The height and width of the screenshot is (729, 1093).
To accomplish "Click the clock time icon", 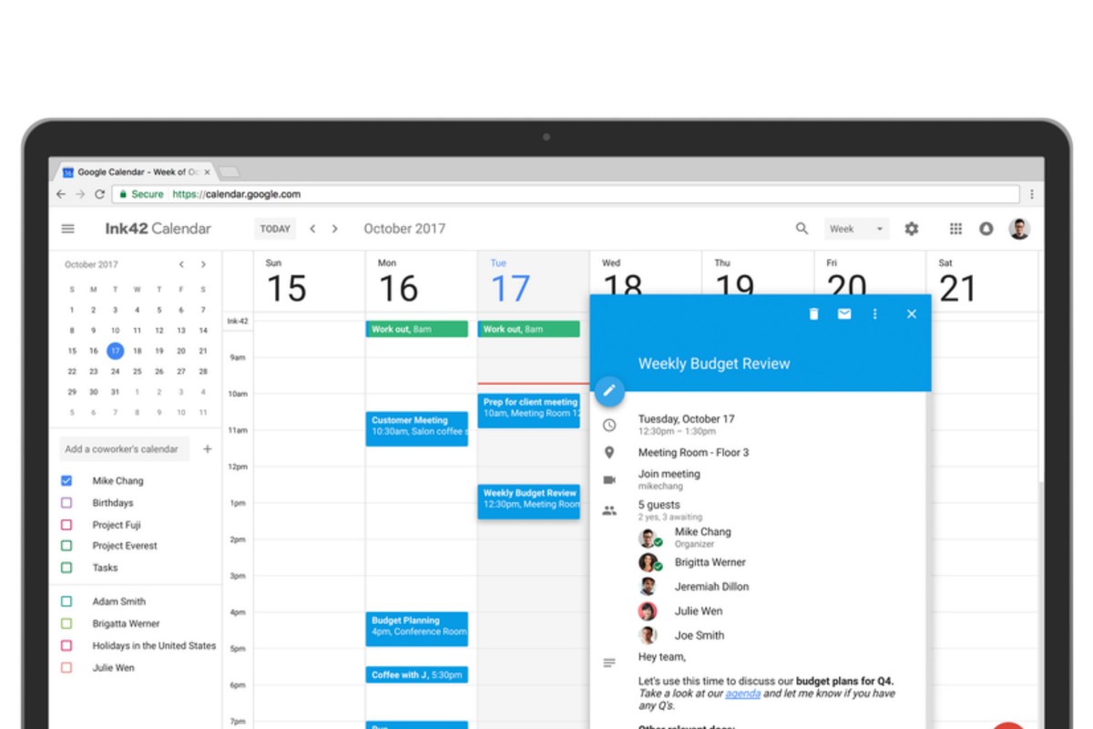I will tap(609, 425).
